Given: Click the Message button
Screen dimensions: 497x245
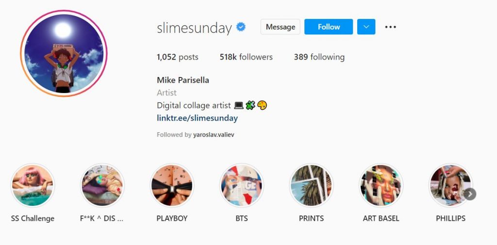Looking at the screenshot, I should (280, 27).
